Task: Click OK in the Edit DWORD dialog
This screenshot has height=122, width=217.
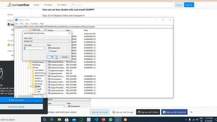Action: 52,57
